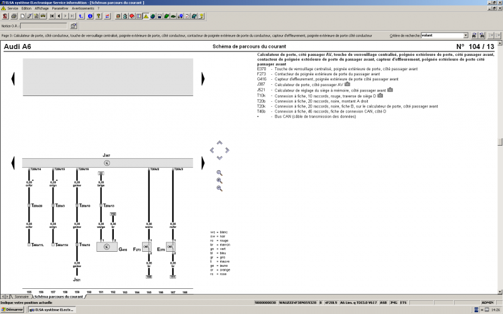Click the black right arrow beside J387 strip
Viewport: 503px width, 314px height.
(x=202, y=163)
